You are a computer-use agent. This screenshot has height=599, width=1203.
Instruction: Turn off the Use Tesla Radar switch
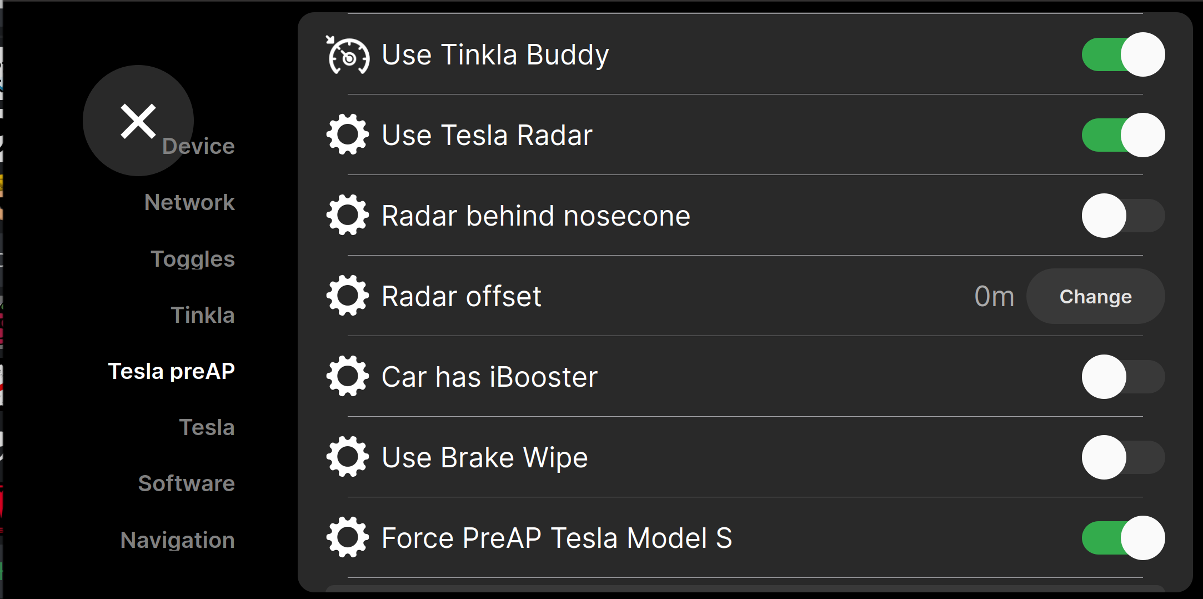tap(1123, 135)
